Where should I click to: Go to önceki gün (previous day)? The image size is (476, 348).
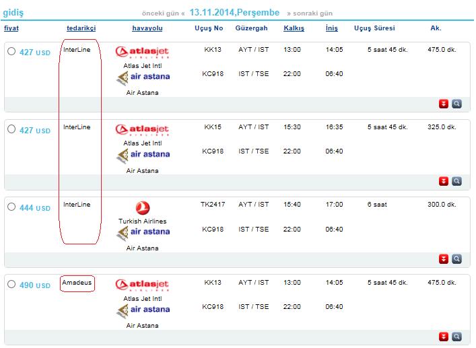(x=163, y=13)
